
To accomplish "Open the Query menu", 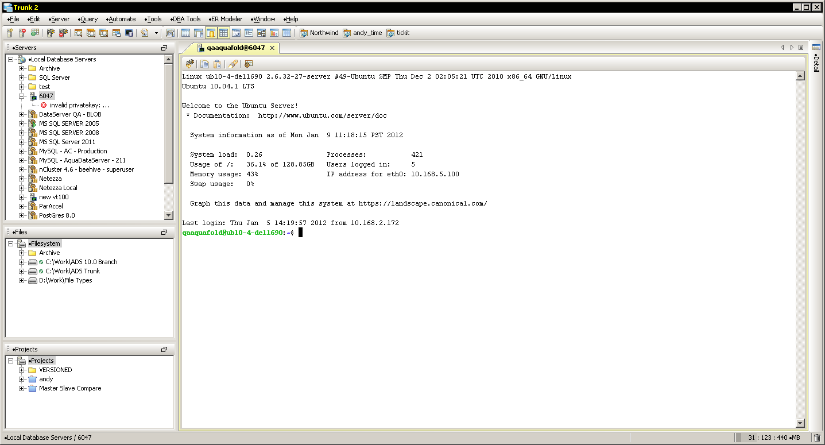I will (x=87, y=19).
